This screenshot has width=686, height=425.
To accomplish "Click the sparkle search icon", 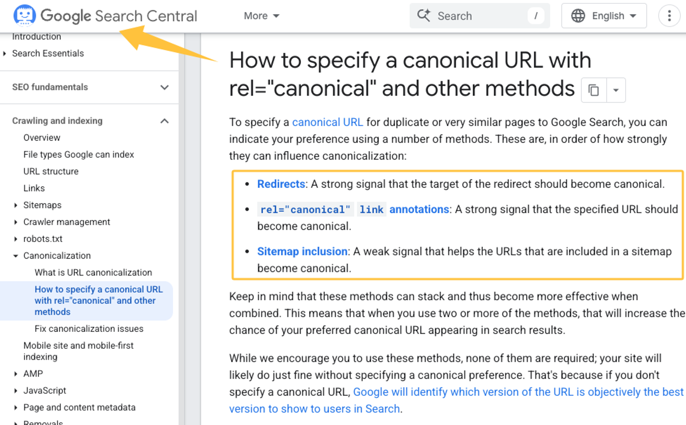I will tap(424, 15).
